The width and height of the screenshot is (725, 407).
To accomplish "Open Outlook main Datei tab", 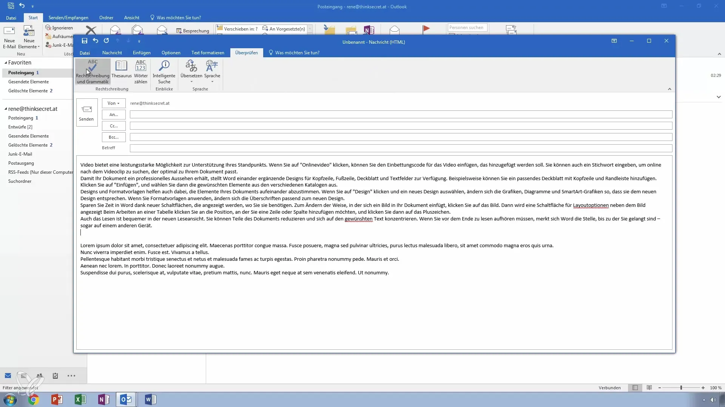I will (x=11, y=18).
